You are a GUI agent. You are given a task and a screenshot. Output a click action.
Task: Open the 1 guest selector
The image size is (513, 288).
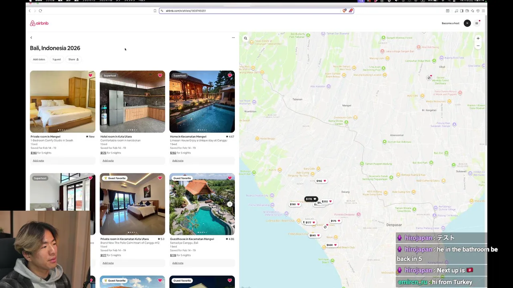[x=57, y=59]
